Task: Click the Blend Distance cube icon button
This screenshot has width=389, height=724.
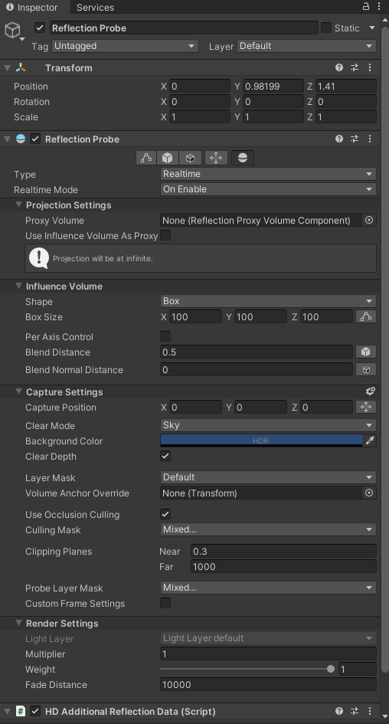Action: coord(366,352)
